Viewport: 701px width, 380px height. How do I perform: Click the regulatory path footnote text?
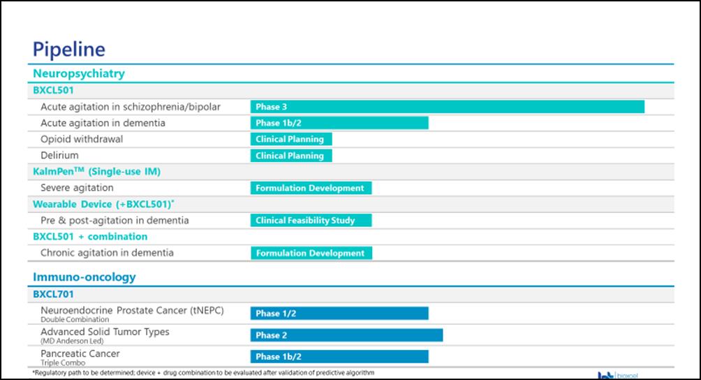pyautogui.click(x=203, y=373)
